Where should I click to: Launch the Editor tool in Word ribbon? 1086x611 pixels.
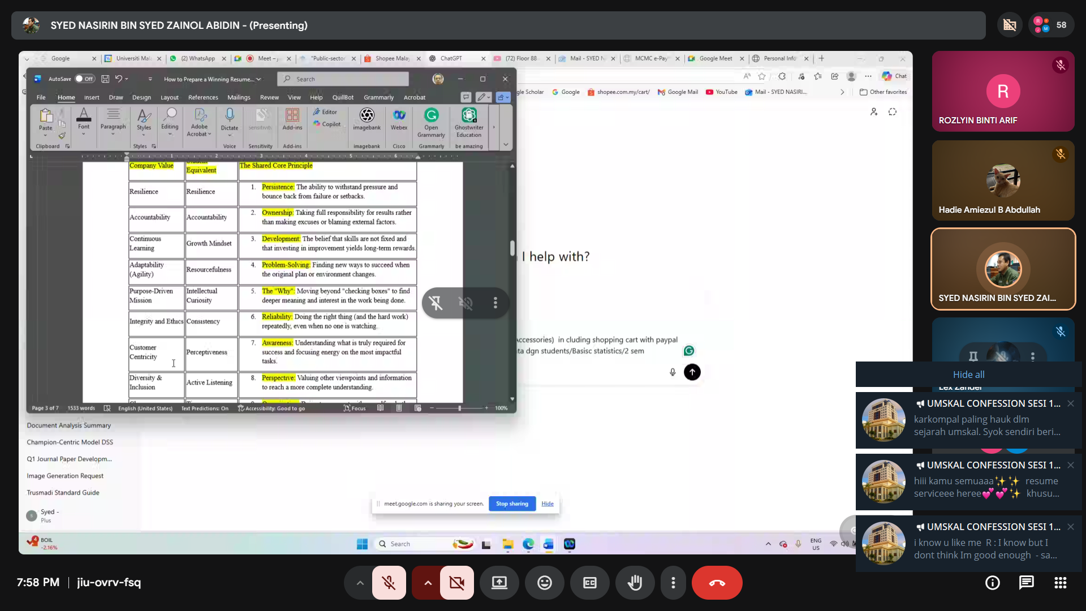tap(325, 112)
